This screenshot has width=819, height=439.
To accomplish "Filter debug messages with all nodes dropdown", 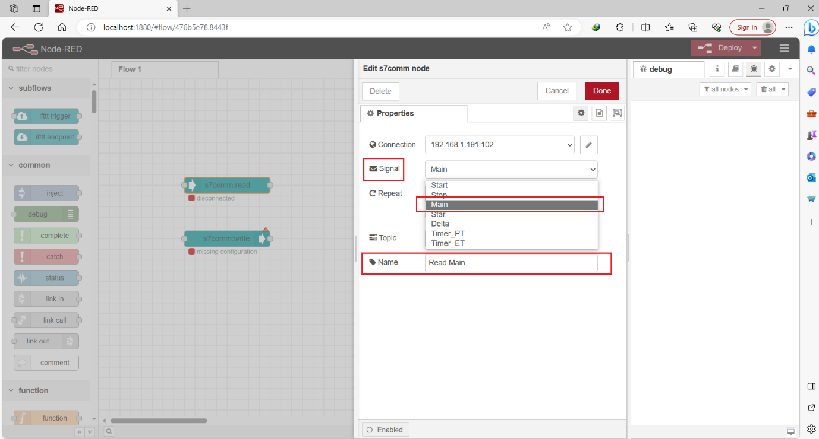I will click(x=725, y=88).
